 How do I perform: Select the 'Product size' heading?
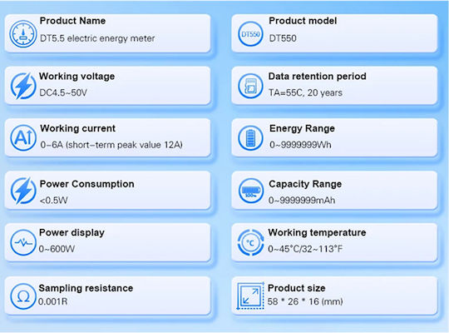pyautogui.click(x=296, y=288)
